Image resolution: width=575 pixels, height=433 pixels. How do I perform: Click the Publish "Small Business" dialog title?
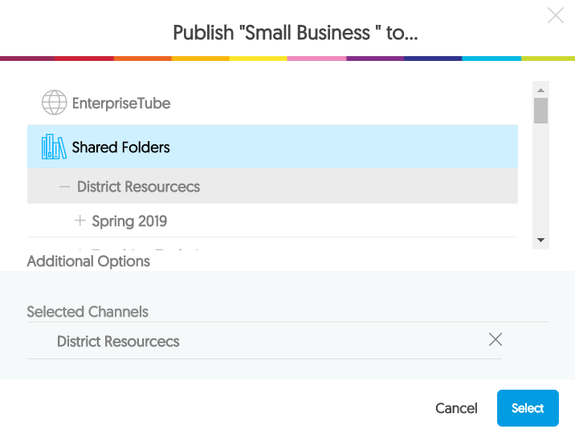296,34
